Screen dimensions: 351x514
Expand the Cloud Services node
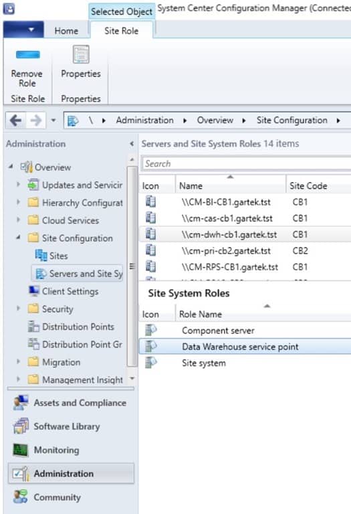tap(18, 220)
